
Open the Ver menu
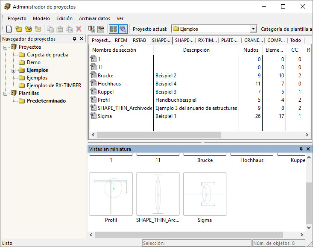point(120,18)
